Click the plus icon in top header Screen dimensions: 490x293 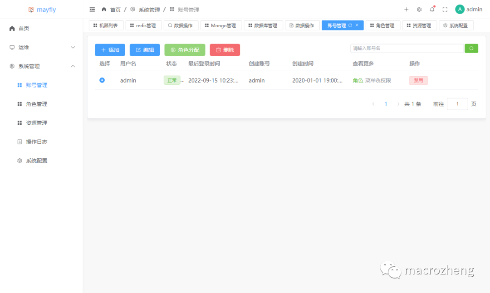coord(406,10)
